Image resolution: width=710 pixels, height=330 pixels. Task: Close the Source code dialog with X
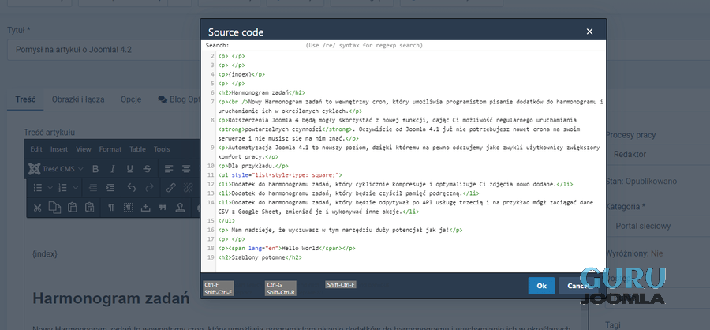click(589, 32)
